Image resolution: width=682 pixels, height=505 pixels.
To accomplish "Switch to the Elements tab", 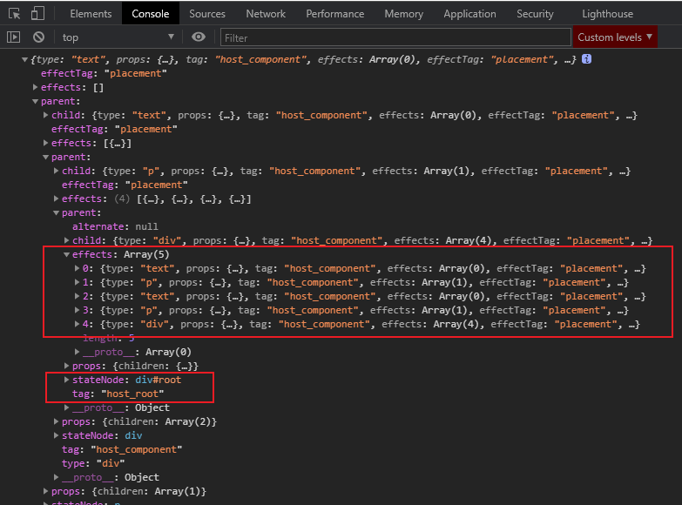I will click(x=91, y=14).
